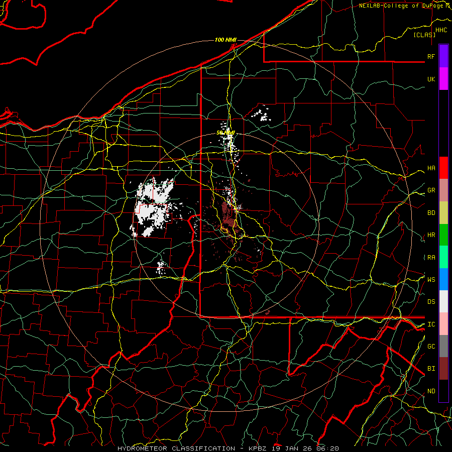Click the DS legend label

pyautogui.click(x=431, y=302)
